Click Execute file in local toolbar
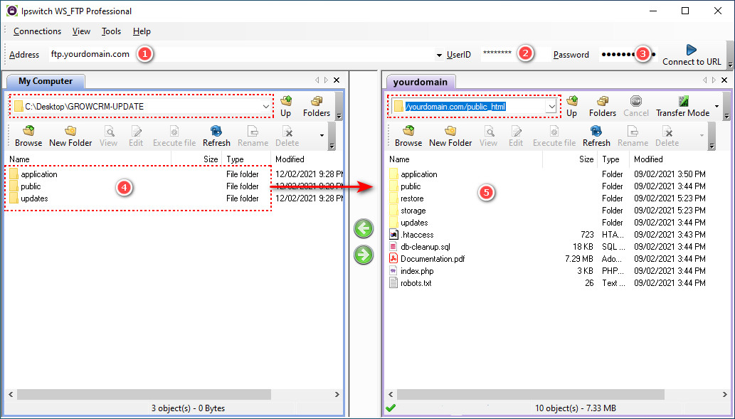735x419 pixels. point(174,137)
